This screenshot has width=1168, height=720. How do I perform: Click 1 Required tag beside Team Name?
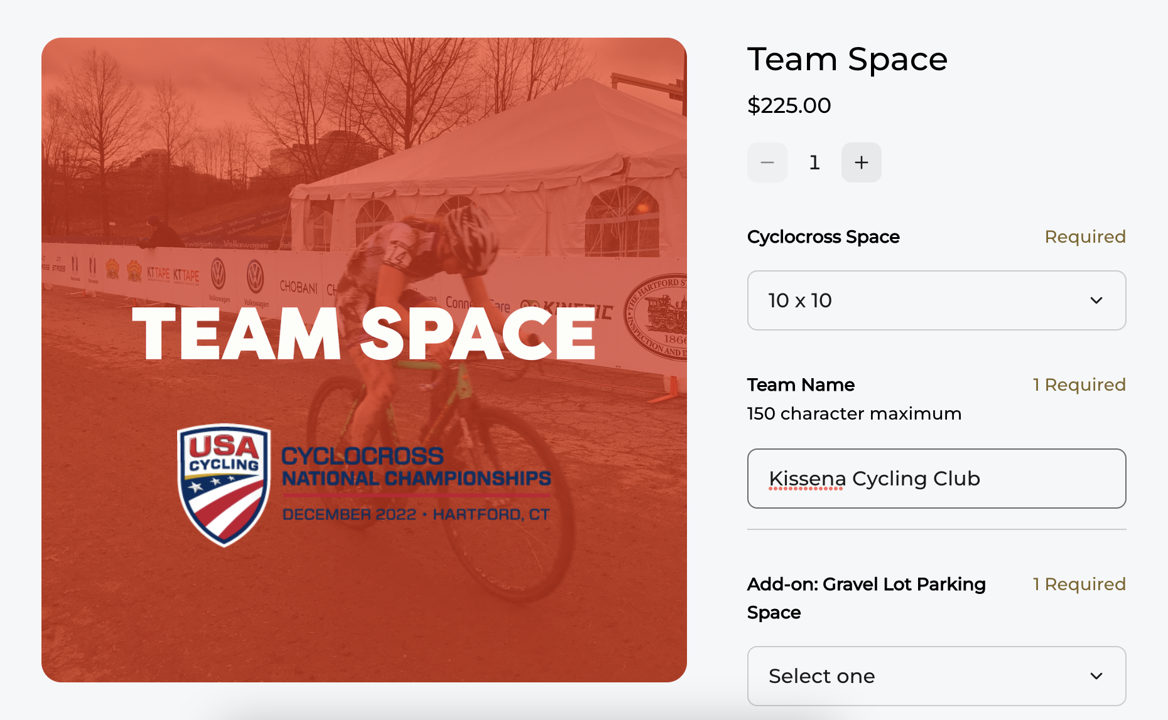click(1079, 384)
